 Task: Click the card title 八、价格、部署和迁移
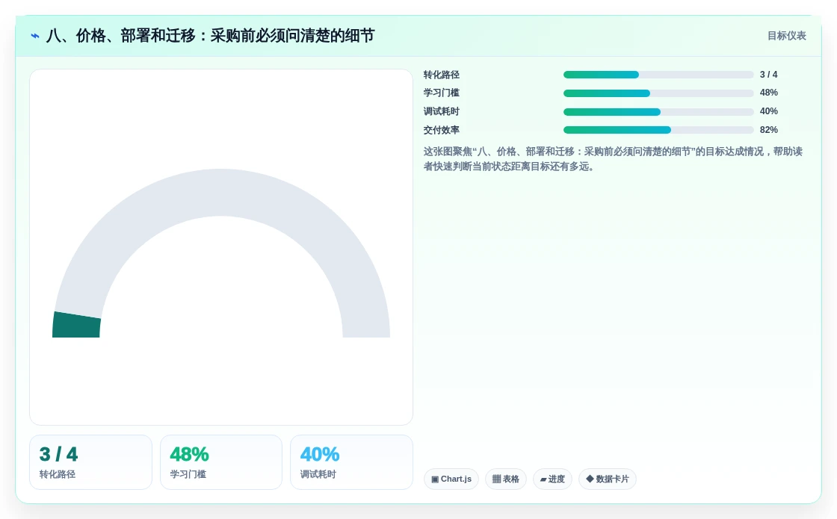pyautogui.click(x=210, y=36)
